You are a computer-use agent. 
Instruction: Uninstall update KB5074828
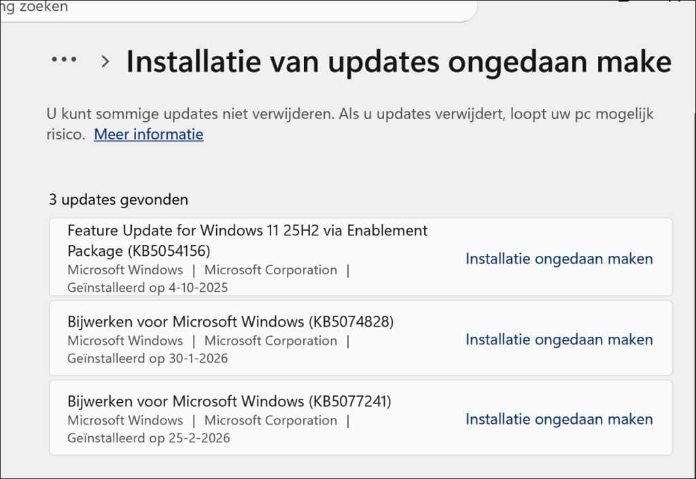(559, 339)
